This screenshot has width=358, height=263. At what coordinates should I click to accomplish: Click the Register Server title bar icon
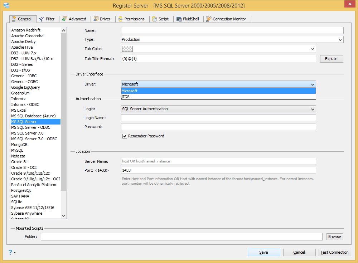pos(6,5)
